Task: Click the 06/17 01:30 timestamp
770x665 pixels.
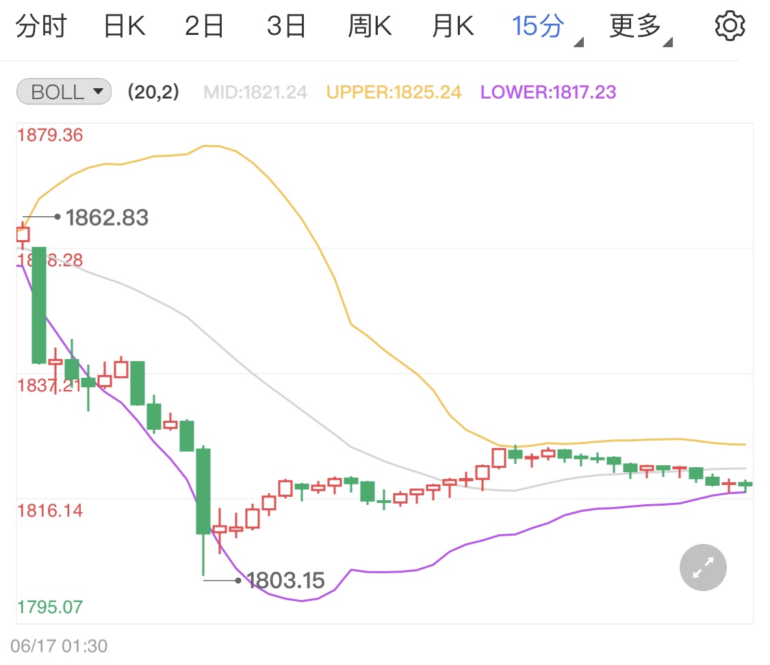Action: click(x=59, y=646)
